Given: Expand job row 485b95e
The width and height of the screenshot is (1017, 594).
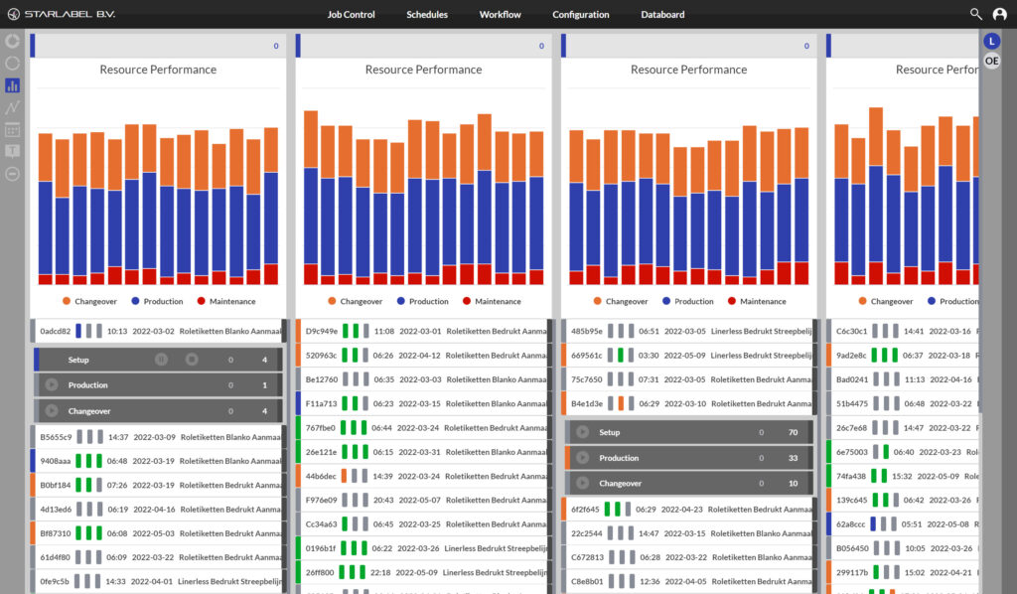Looking at the screenshot, I should point(689,332).
